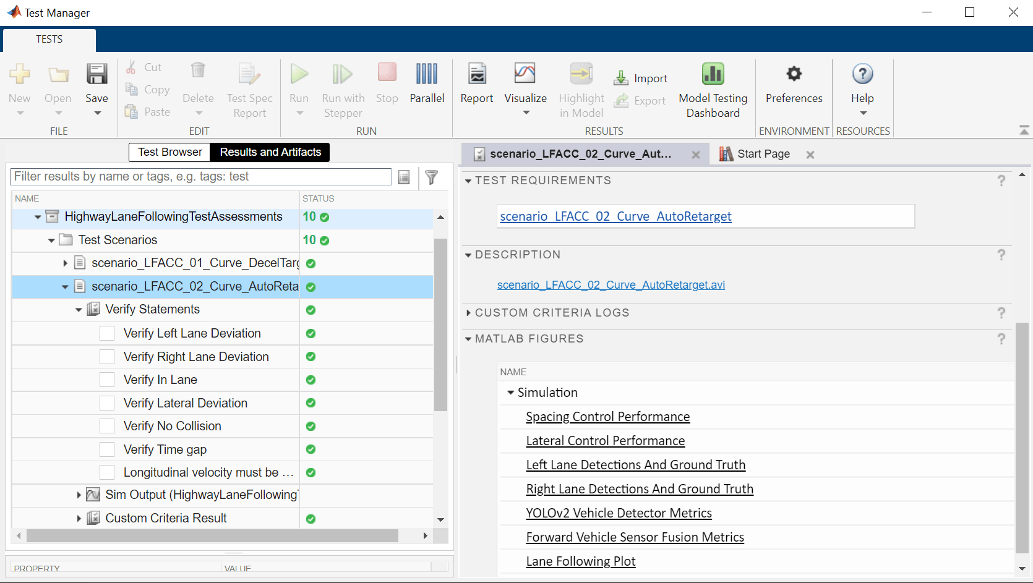Open Preferences gear icon
The image size is (1033, 583).
[x=794, y=75]
